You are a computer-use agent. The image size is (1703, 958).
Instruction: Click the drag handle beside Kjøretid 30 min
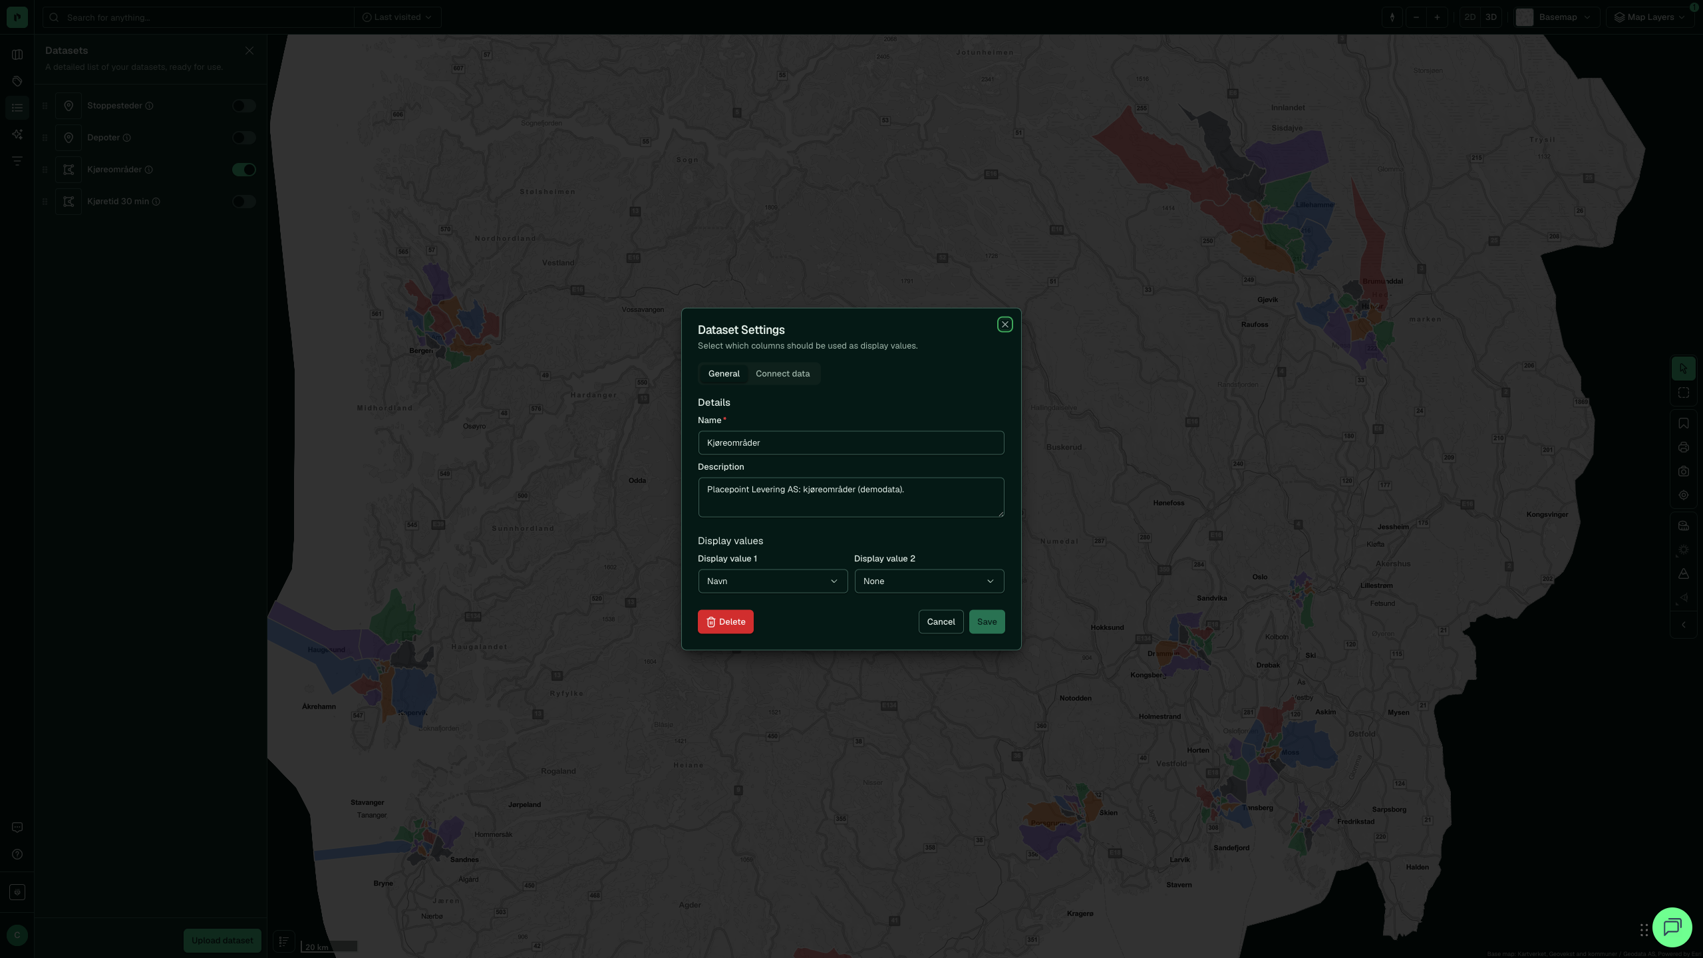(45, 202)
